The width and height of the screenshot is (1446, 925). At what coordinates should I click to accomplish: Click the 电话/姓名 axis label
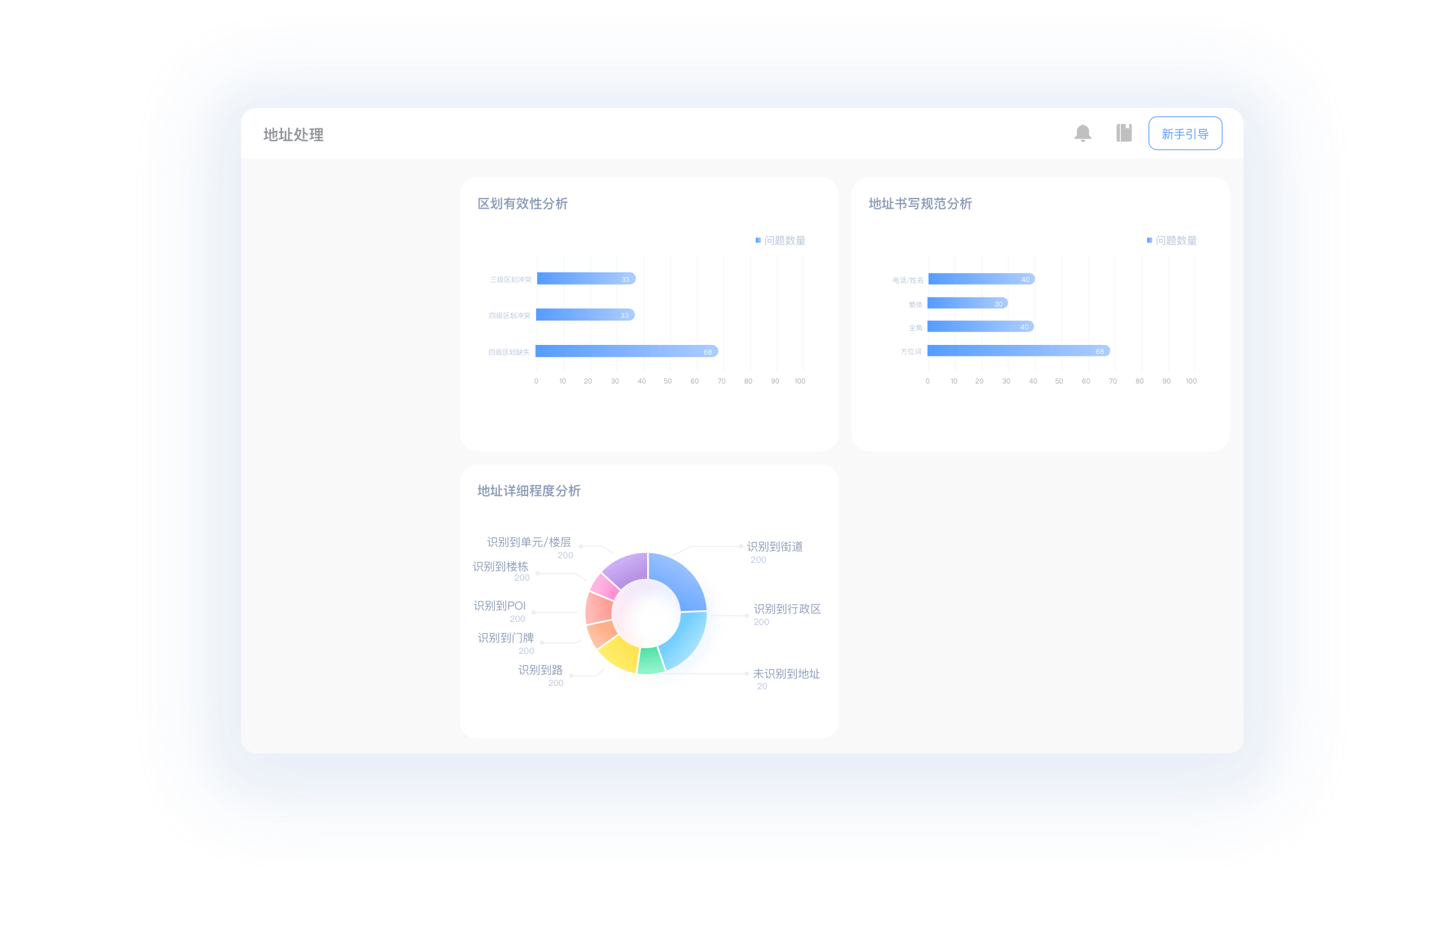[907, 280]
